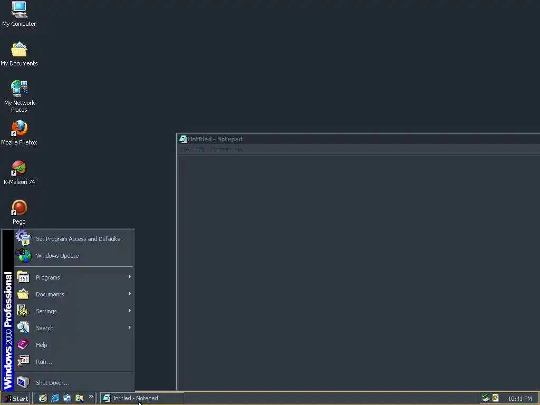This screenshot has width=540, height=405.
Task: Expand the Search submenu arrow
Action: (130, 327)
